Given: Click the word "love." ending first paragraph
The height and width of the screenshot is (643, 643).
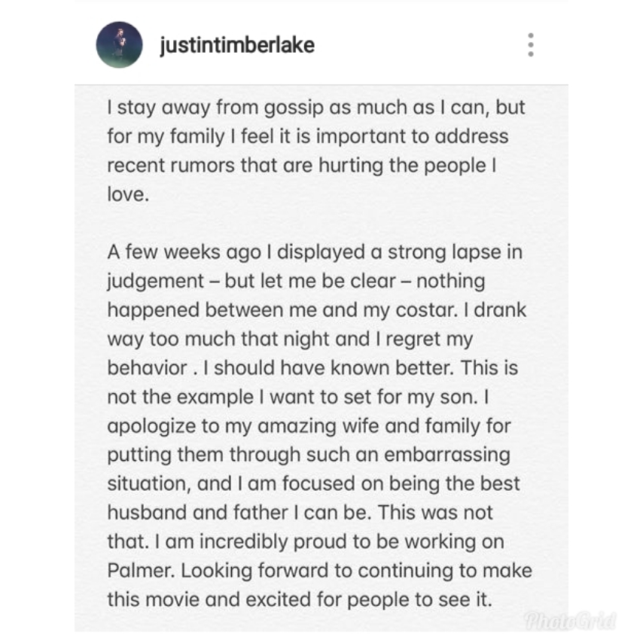Looking at the screenshot, I should click(125, 195).
